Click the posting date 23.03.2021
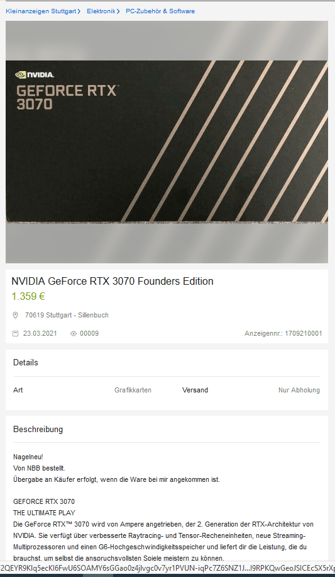This screenshot has width=335, height=577. tap(40, 334)
